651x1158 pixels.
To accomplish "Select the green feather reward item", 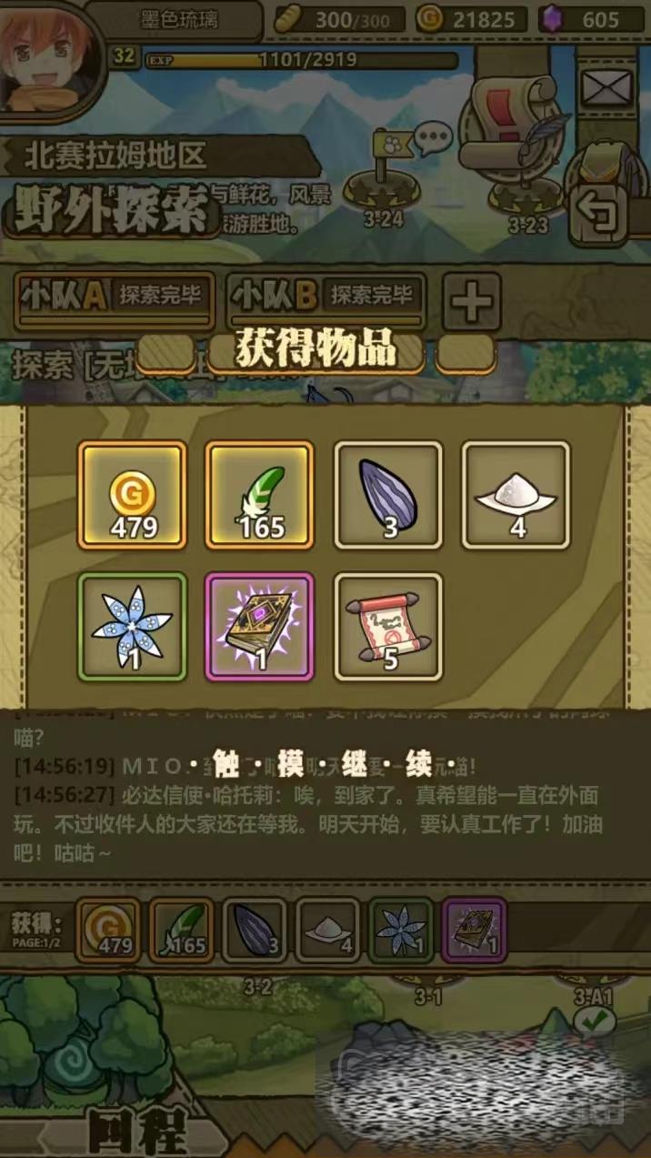I will [x=260, y=496].
